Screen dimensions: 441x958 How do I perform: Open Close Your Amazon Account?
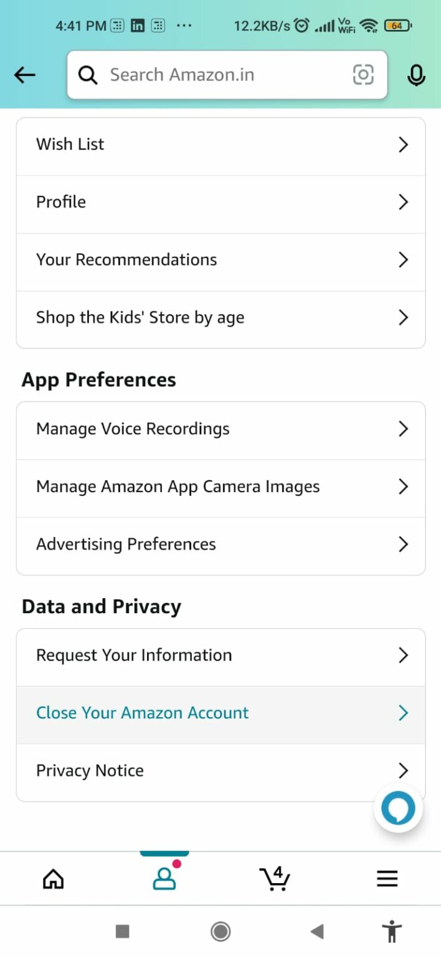tap(142, 712)
